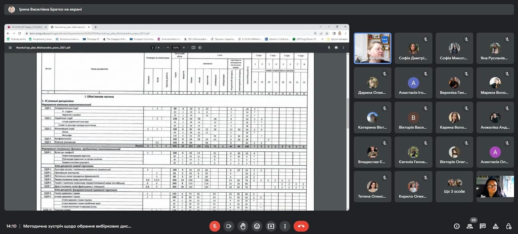Open more options three-dot menu in call bar

[285, 226]
